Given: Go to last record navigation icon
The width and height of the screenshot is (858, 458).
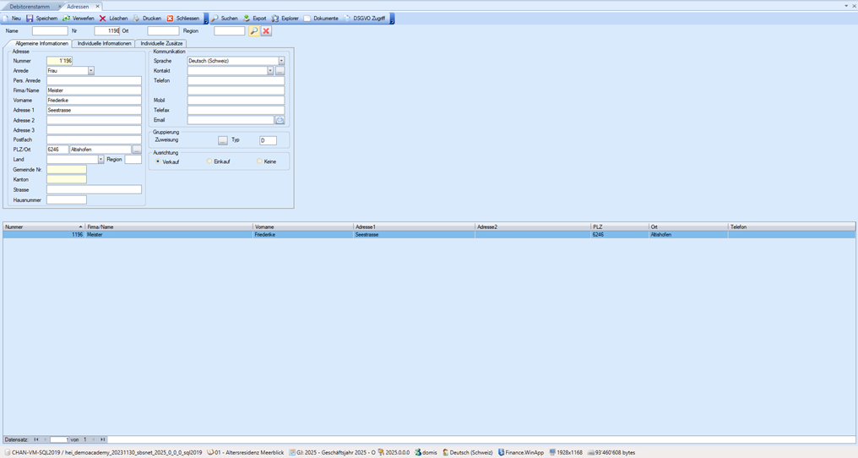Looking at the screenshot, I should coord(102,439).
